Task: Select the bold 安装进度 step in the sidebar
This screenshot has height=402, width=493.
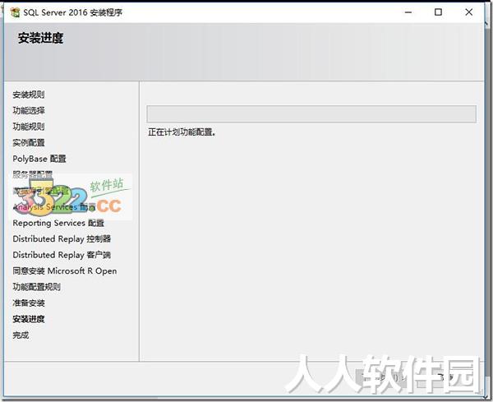Action: pos(29,319)
